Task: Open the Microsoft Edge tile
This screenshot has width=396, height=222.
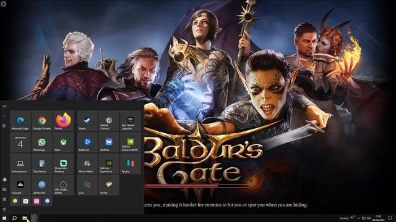Action: (20, 121)
